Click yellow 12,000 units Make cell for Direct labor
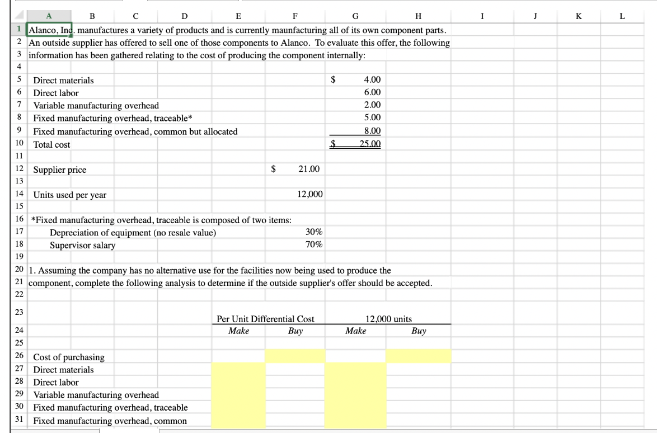 (x=355, y=382)
